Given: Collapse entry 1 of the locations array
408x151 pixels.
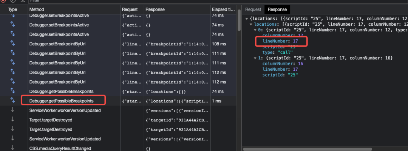Looking at the screenshot, I should pos(255,58).
